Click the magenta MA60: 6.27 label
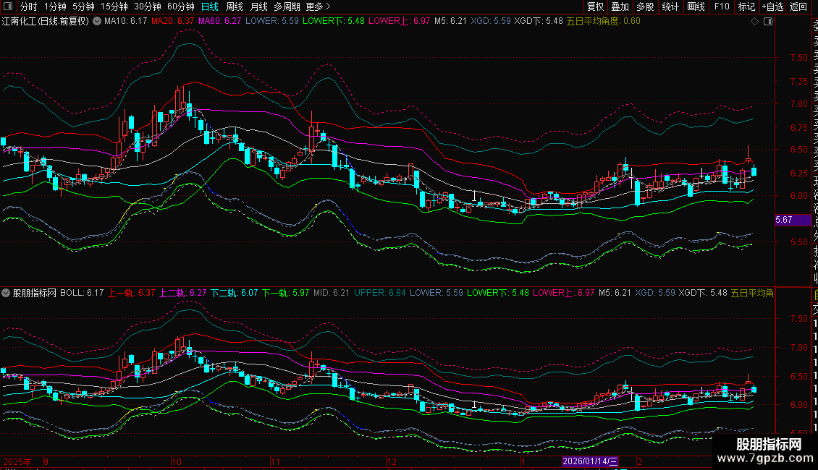 point(219,22)
